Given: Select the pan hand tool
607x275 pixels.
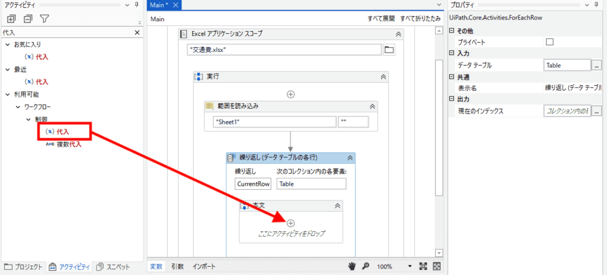Looking at the screenshot, I should point(352,267).
